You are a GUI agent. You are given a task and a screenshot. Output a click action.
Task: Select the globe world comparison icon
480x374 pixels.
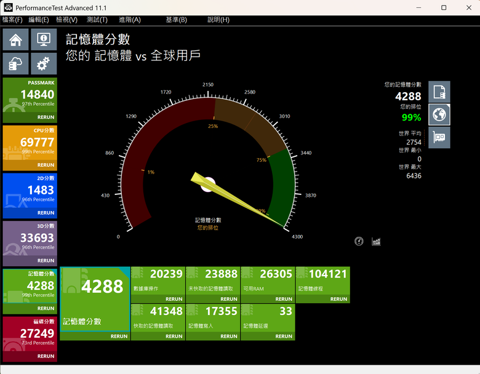coord(439,114)
